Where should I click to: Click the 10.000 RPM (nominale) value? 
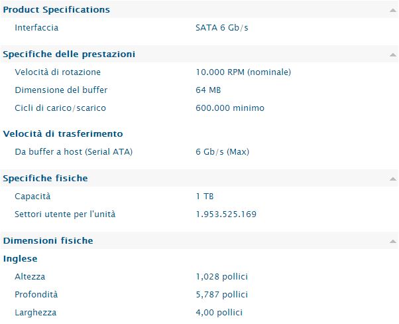243,72
